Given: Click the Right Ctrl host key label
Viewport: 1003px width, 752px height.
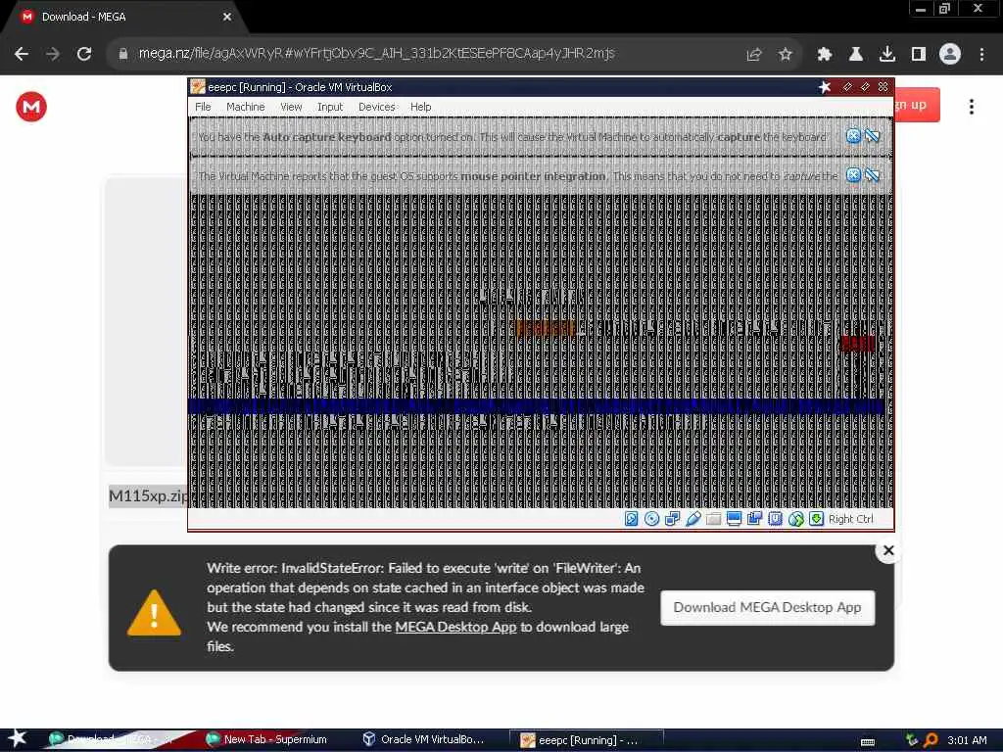Looking at the screenshot, I should (851, 519).
